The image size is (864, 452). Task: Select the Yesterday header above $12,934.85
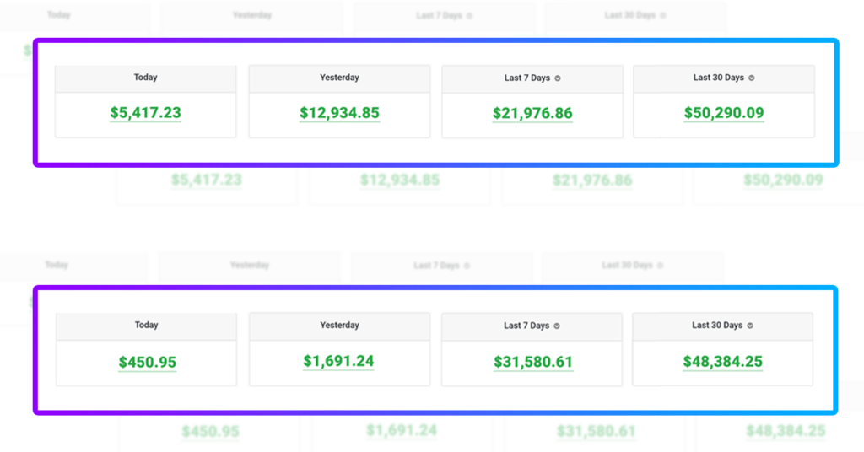pos(339,78)
